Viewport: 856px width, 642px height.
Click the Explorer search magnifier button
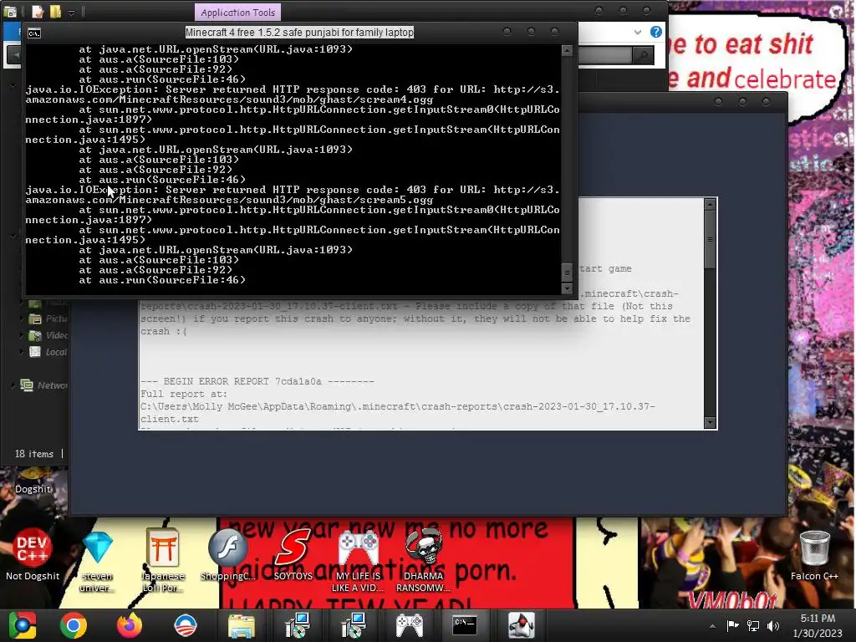coord(643,54)
